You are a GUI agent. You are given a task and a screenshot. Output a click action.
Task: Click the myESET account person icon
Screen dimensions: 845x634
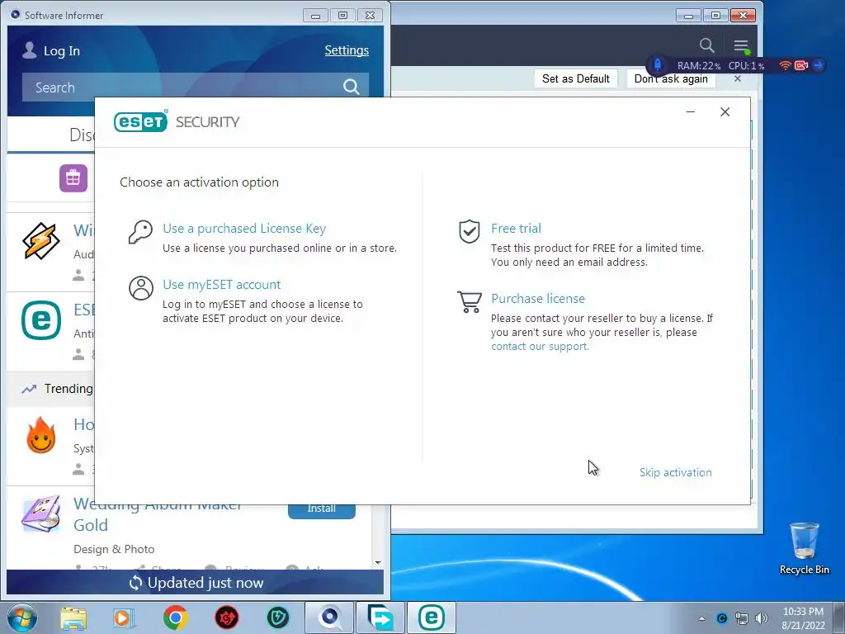point(140,288)
